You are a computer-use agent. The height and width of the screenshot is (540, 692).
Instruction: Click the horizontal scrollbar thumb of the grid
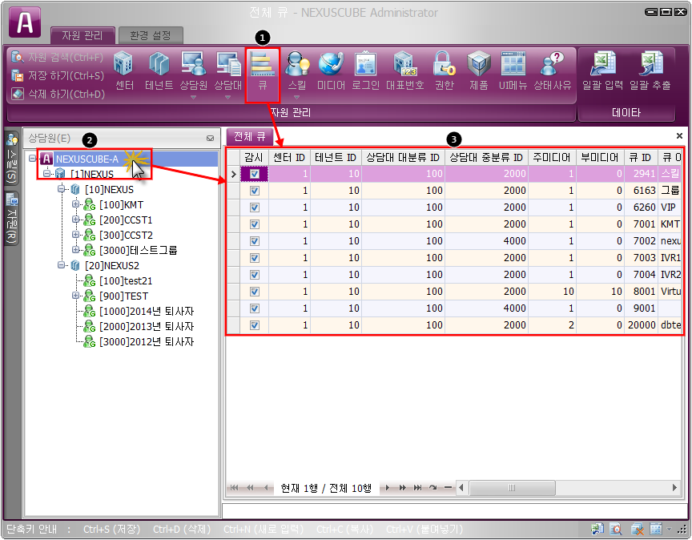pos(512,487)
